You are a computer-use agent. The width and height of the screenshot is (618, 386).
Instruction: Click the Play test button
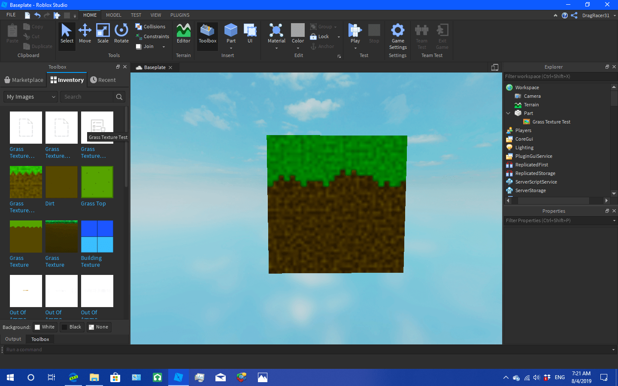coord(355,34)
